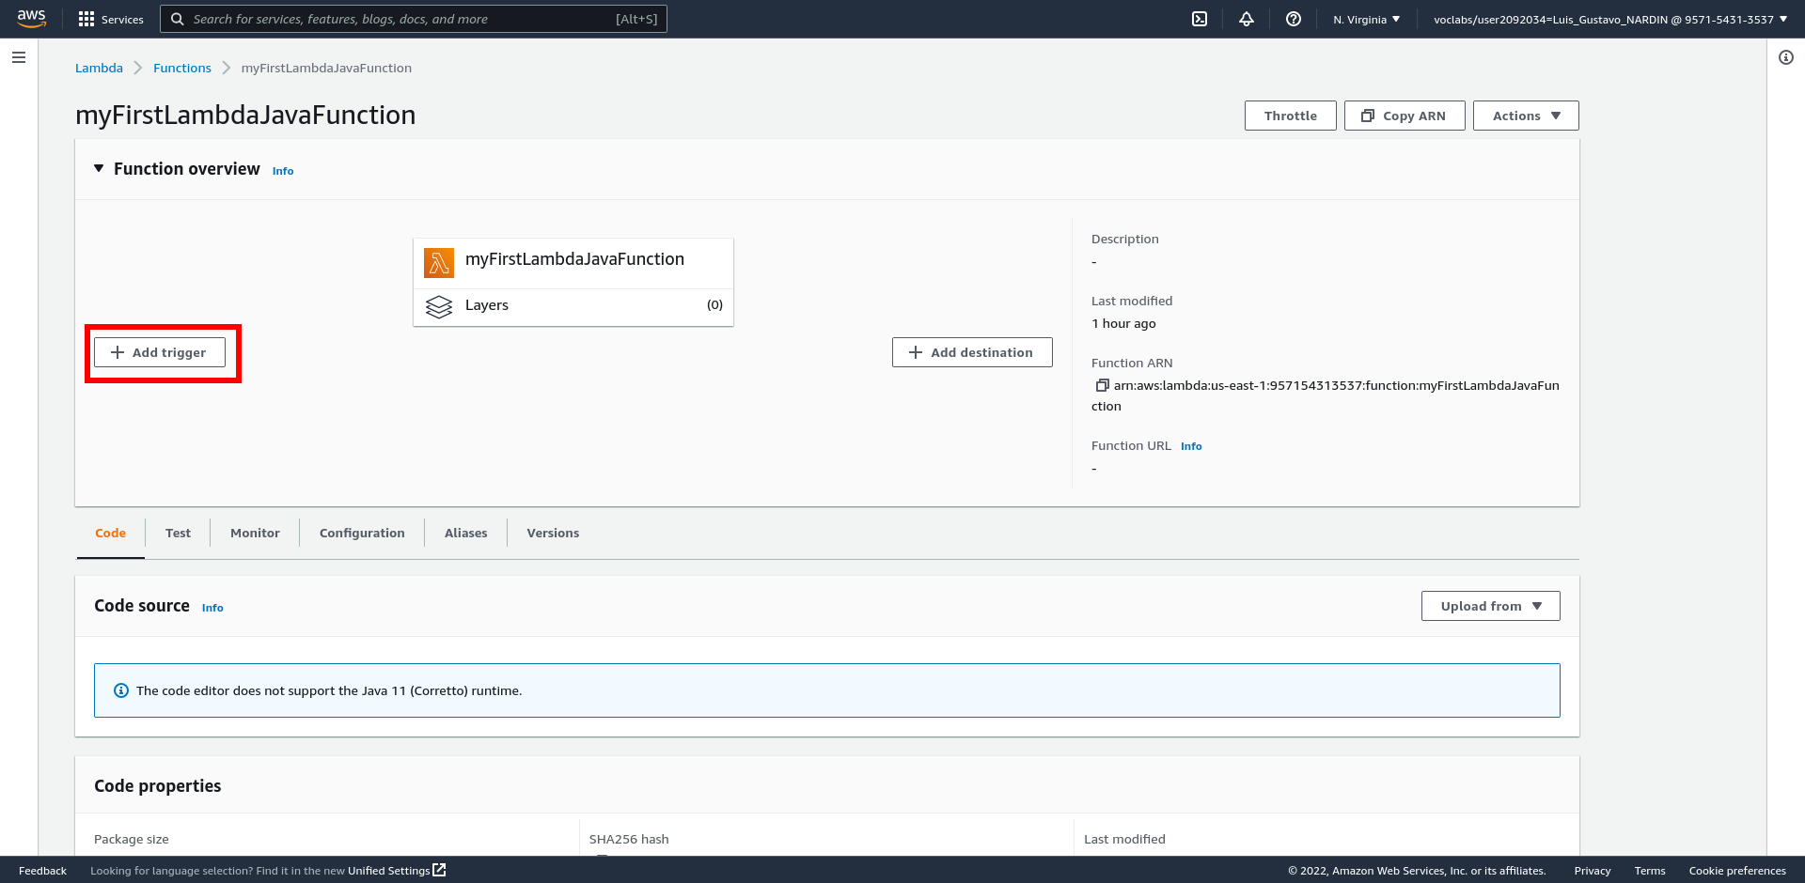
Task: Switch to the Configuration tab
Action: click(362, 533)
